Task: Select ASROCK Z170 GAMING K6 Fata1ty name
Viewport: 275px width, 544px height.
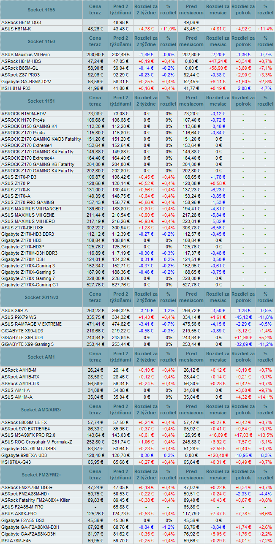Action: 38,164
